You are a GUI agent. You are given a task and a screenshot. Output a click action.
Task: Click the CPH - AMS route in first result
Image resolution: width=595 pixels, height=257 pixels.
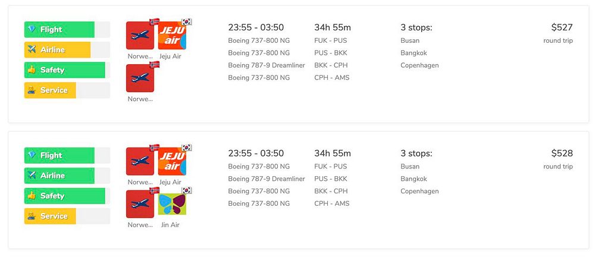coord(332,78)
